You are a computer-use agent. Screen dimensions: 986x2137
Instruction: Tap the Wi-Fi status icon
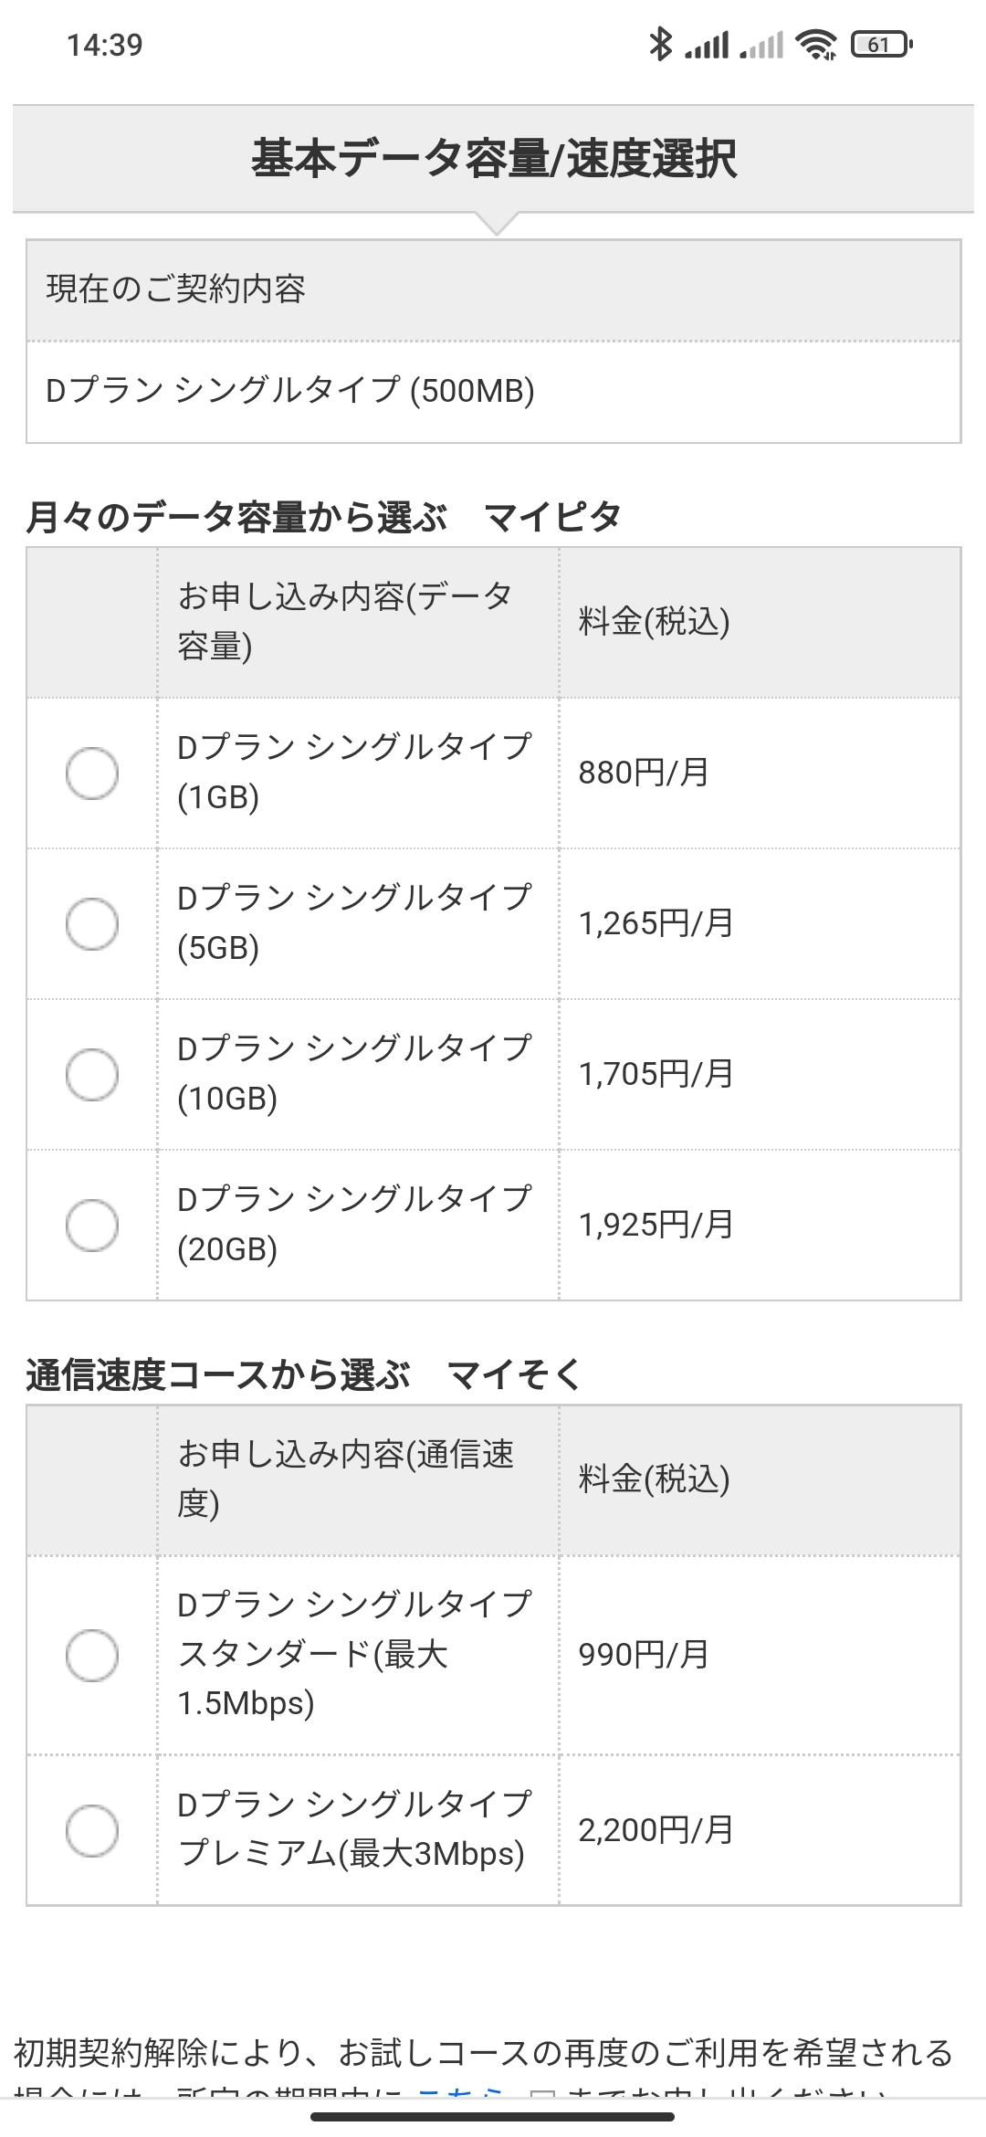(815, 45)
